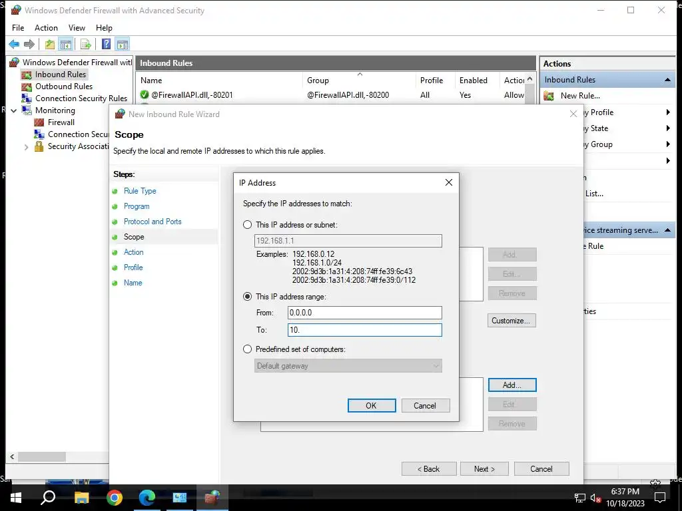
Task: Click the network tray icon
Action: [580, 498]
